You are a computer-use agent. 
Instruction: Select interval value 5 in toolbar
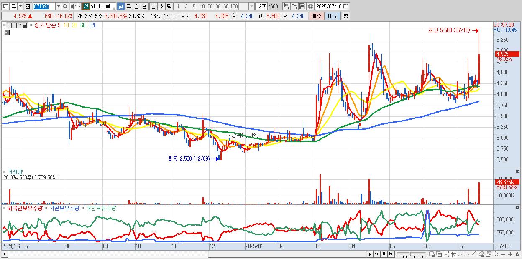click(194, 6)
